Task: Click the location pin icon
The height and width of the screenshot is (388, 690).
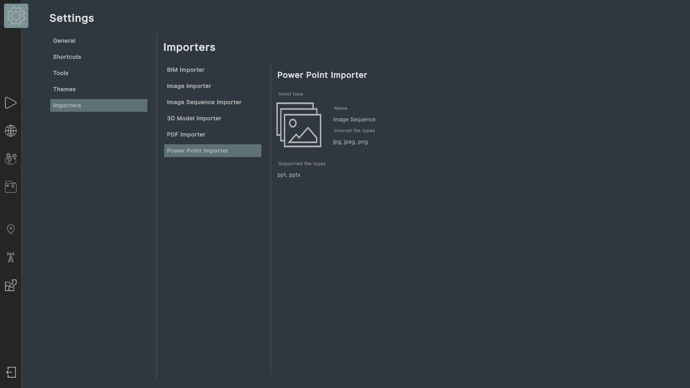Action: 11,229
